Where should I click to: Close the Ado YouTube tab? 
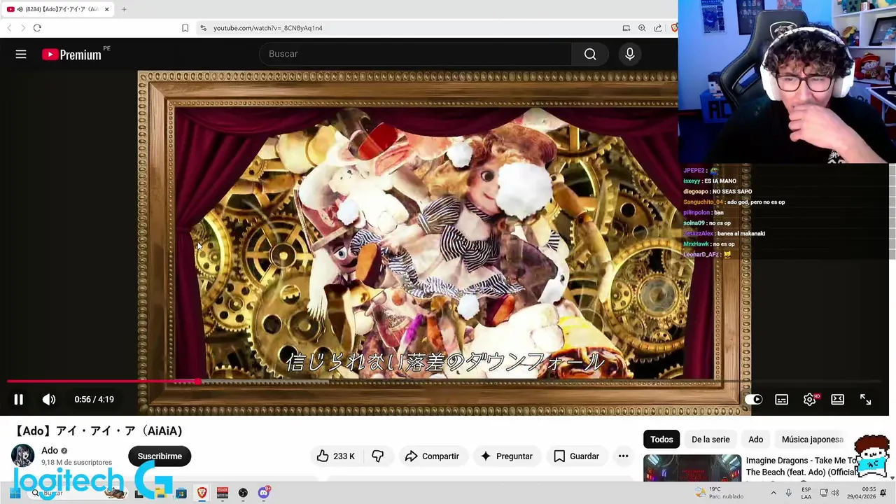pos(106,9)
